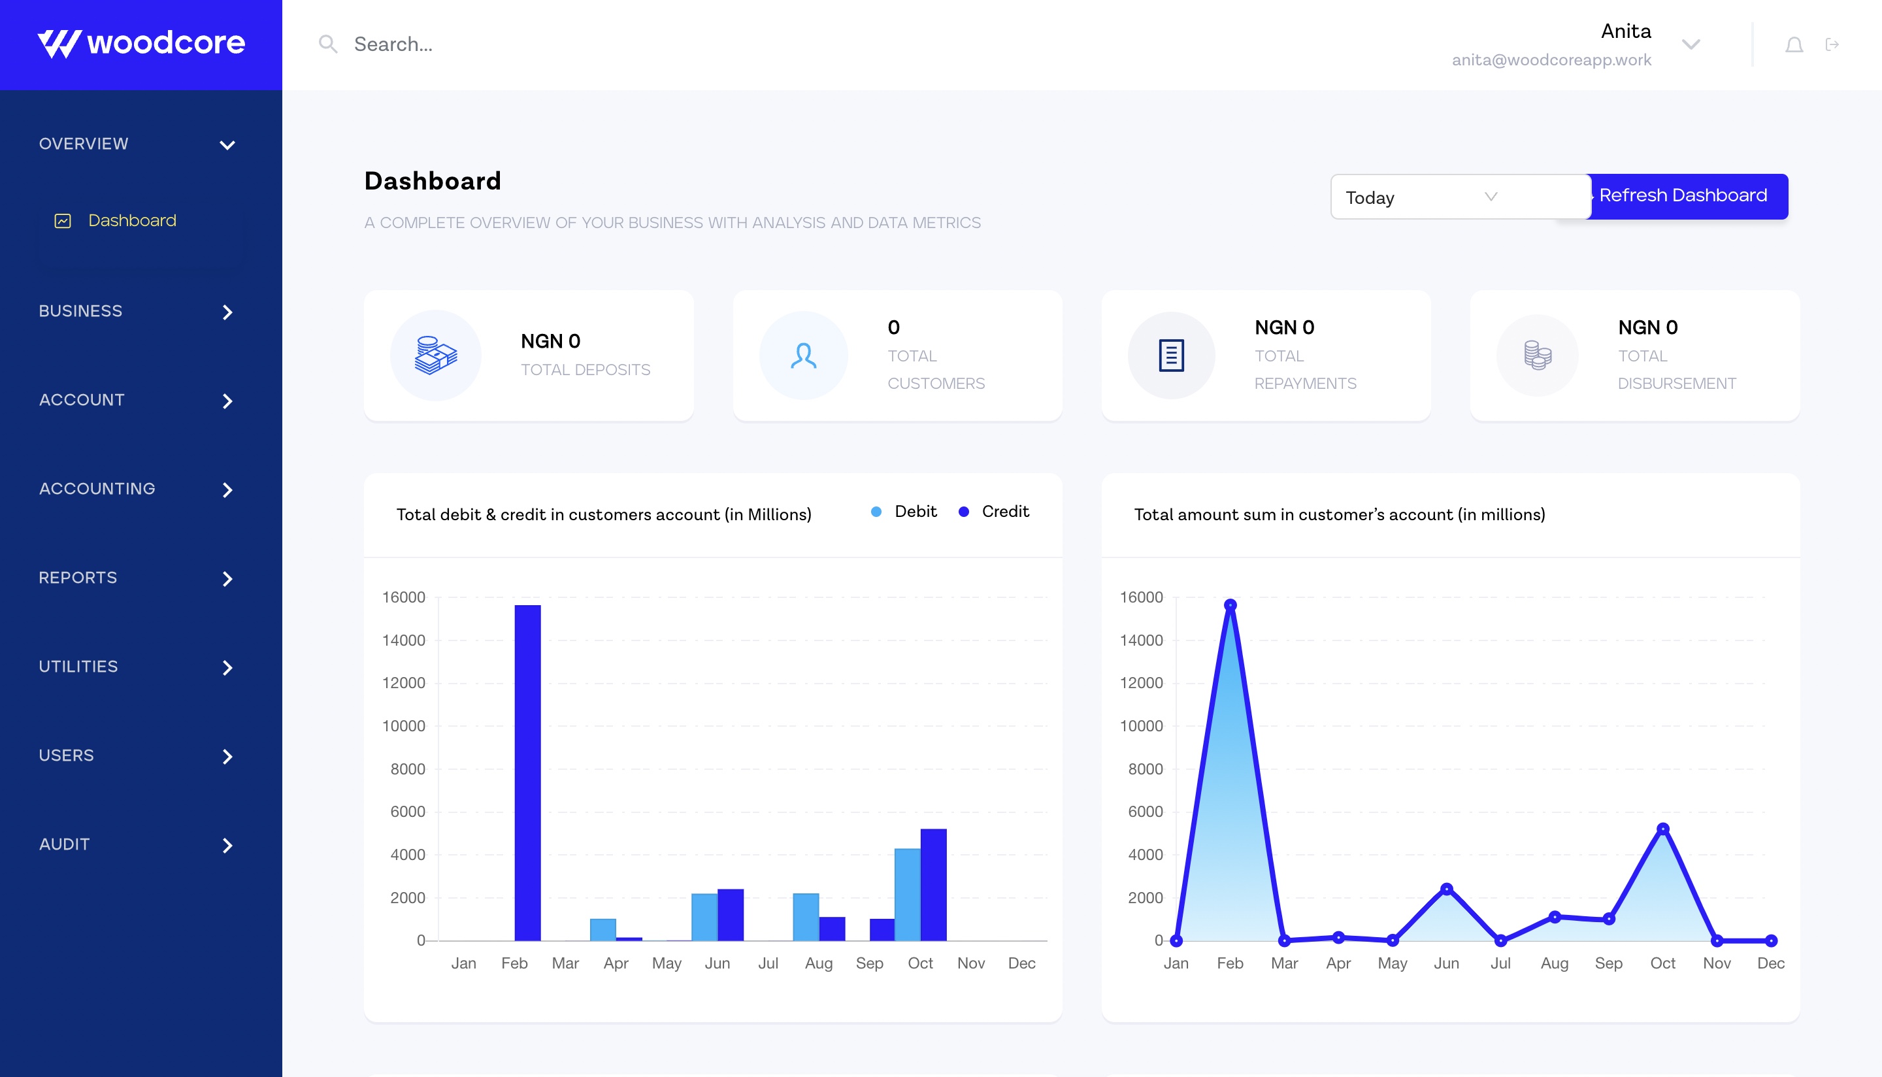Toggle the Credit series in legend
This screenshot has height=1077, width=1882.
[993, 512]
